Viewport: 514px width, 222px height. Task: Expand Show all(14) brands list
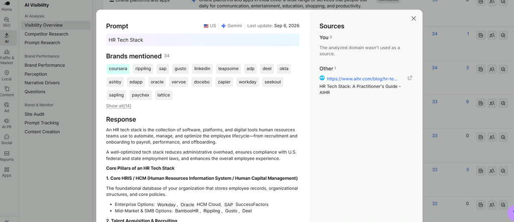coord(118,106)
